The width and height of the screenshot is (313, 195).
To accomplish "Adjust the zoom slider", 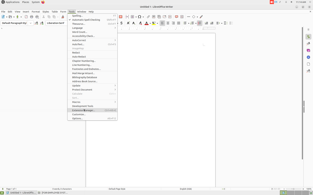I will (293, 189).
